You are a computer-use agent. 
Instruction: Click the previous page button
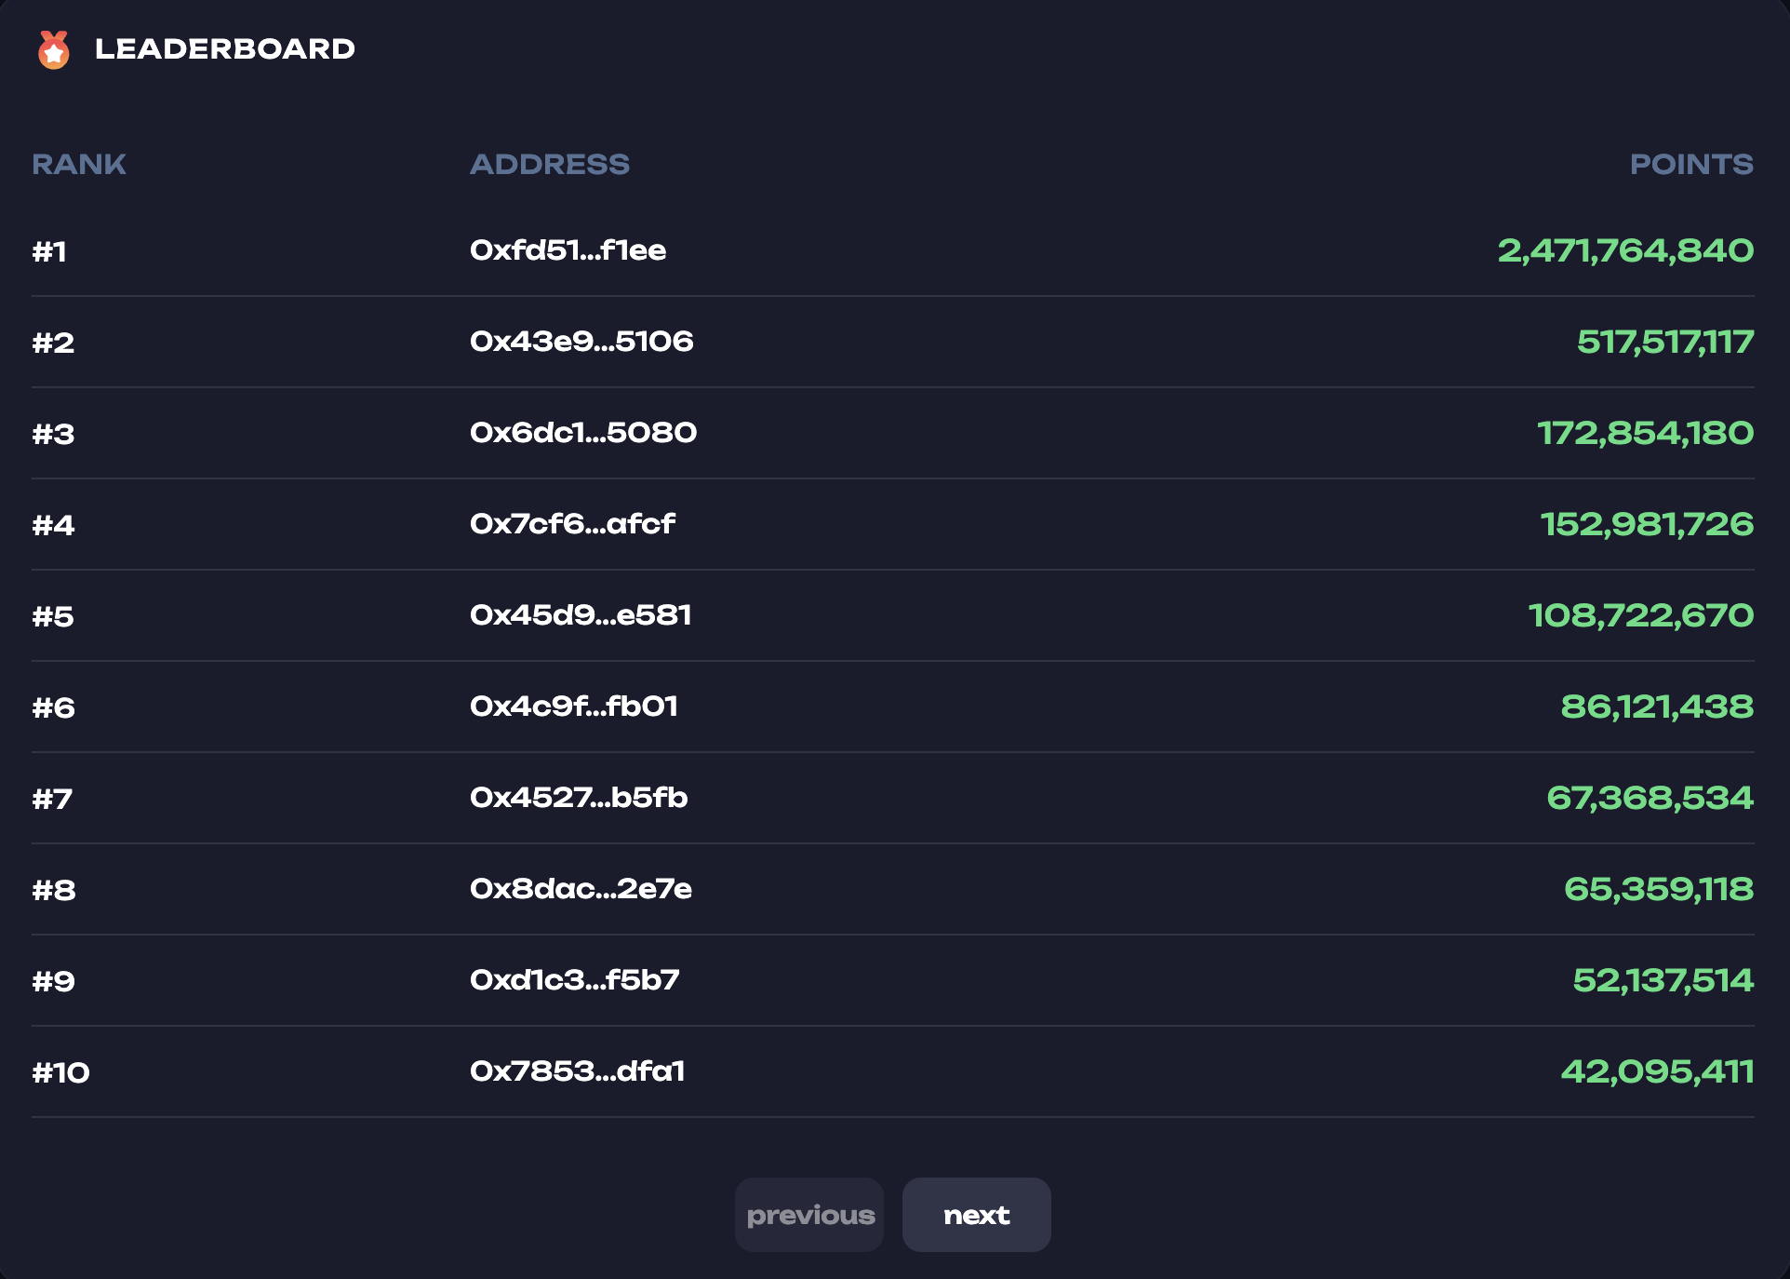[809, 1215]
